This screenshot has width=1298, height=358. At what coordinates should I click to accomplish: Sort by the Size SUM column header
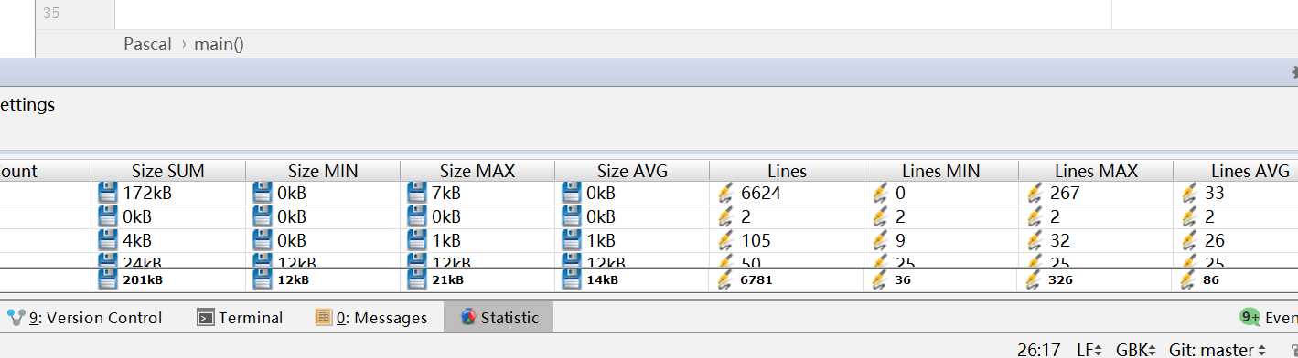coord(168,171)
